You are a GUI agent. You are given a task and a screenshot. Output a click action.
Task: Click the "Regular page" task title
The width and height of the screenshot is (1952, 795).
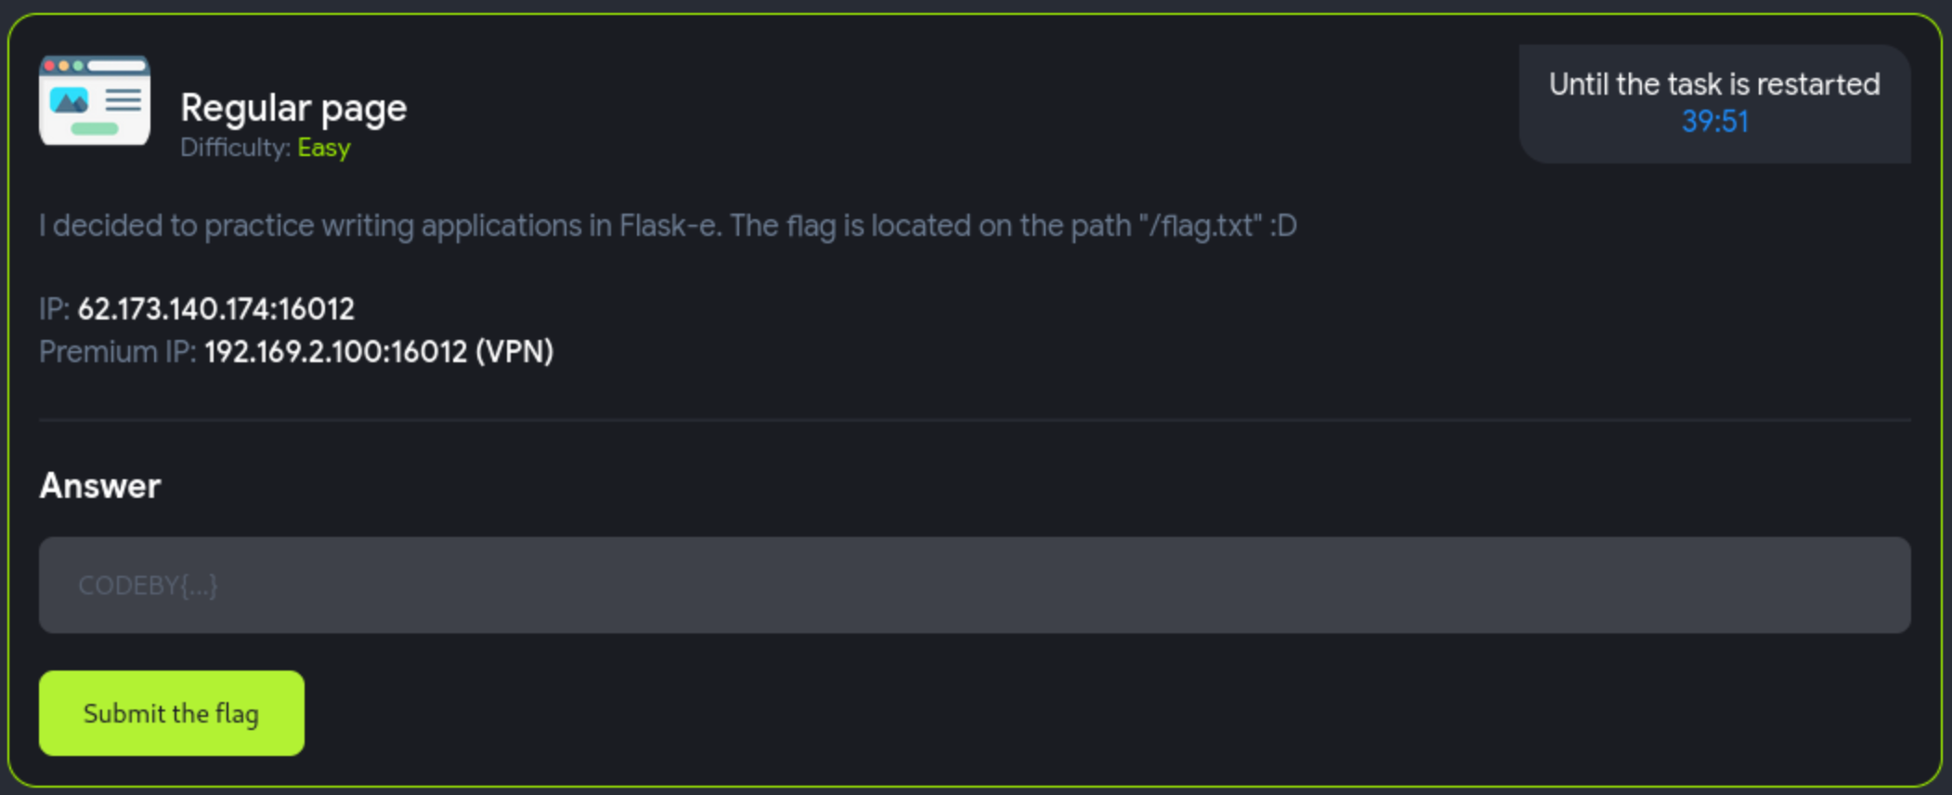(x=293, y=108)
